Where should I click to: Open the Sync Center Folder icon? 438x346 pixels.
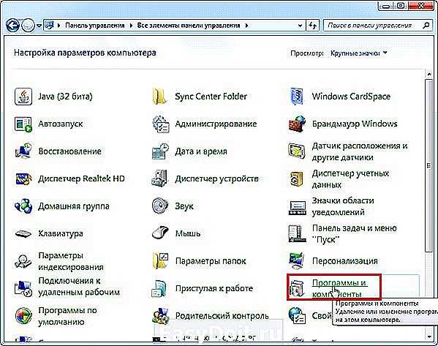160,97
